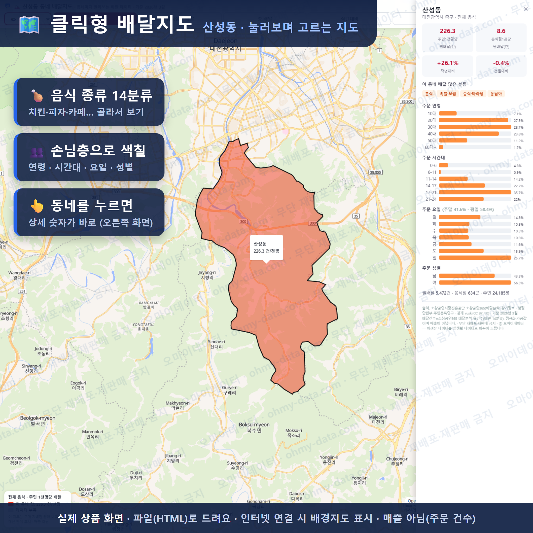Image resolution: width=533 pixels, height=533 pixels.
Task: Click the 일 (Sunday) weekday bar
Action: coord(475,258)
